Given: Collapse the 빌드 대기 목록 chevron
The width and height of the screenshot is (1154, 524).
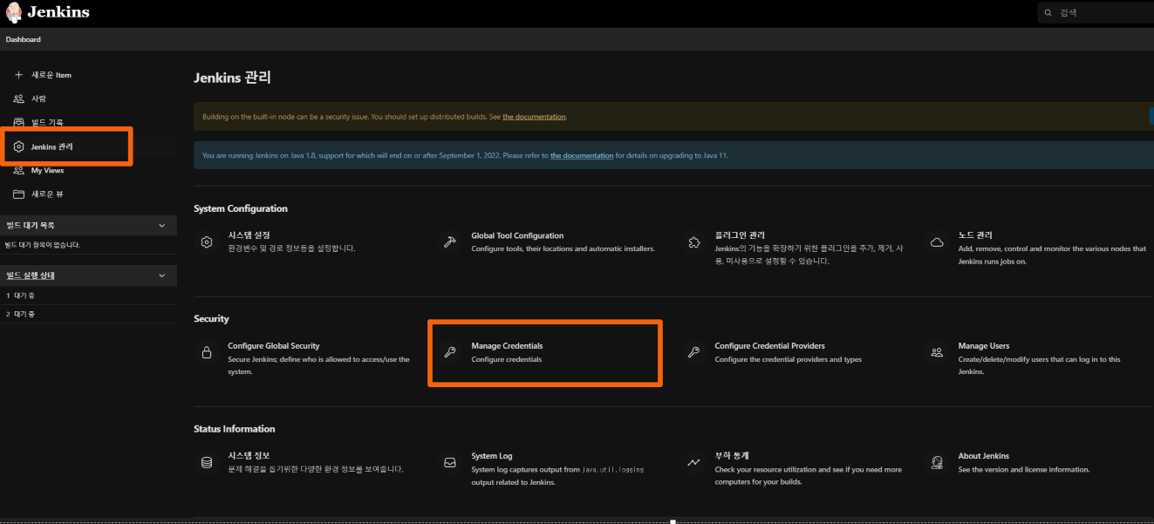Looking at the screenshot, I should pos(162,226).
